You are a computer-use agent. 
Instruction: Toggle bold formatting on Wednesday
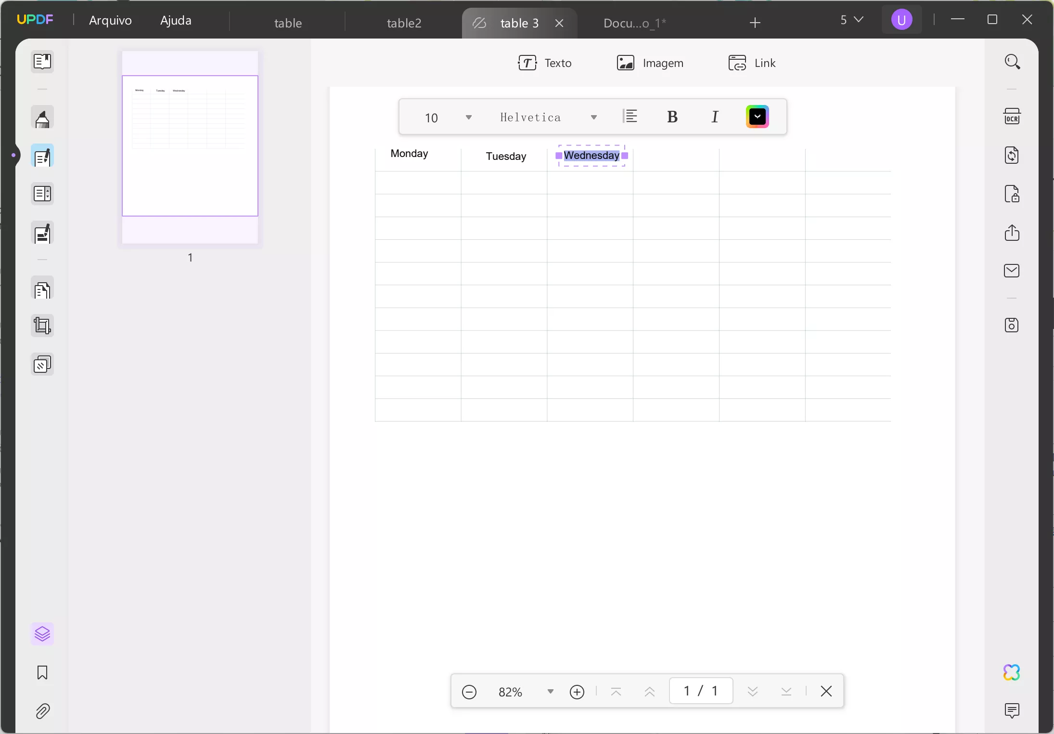pyautogui.click(x=672, y=117)
